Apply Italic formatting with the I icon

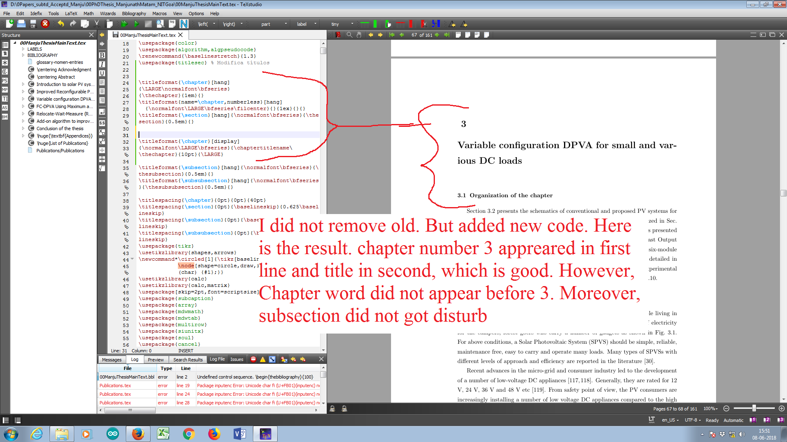point(102,64)
